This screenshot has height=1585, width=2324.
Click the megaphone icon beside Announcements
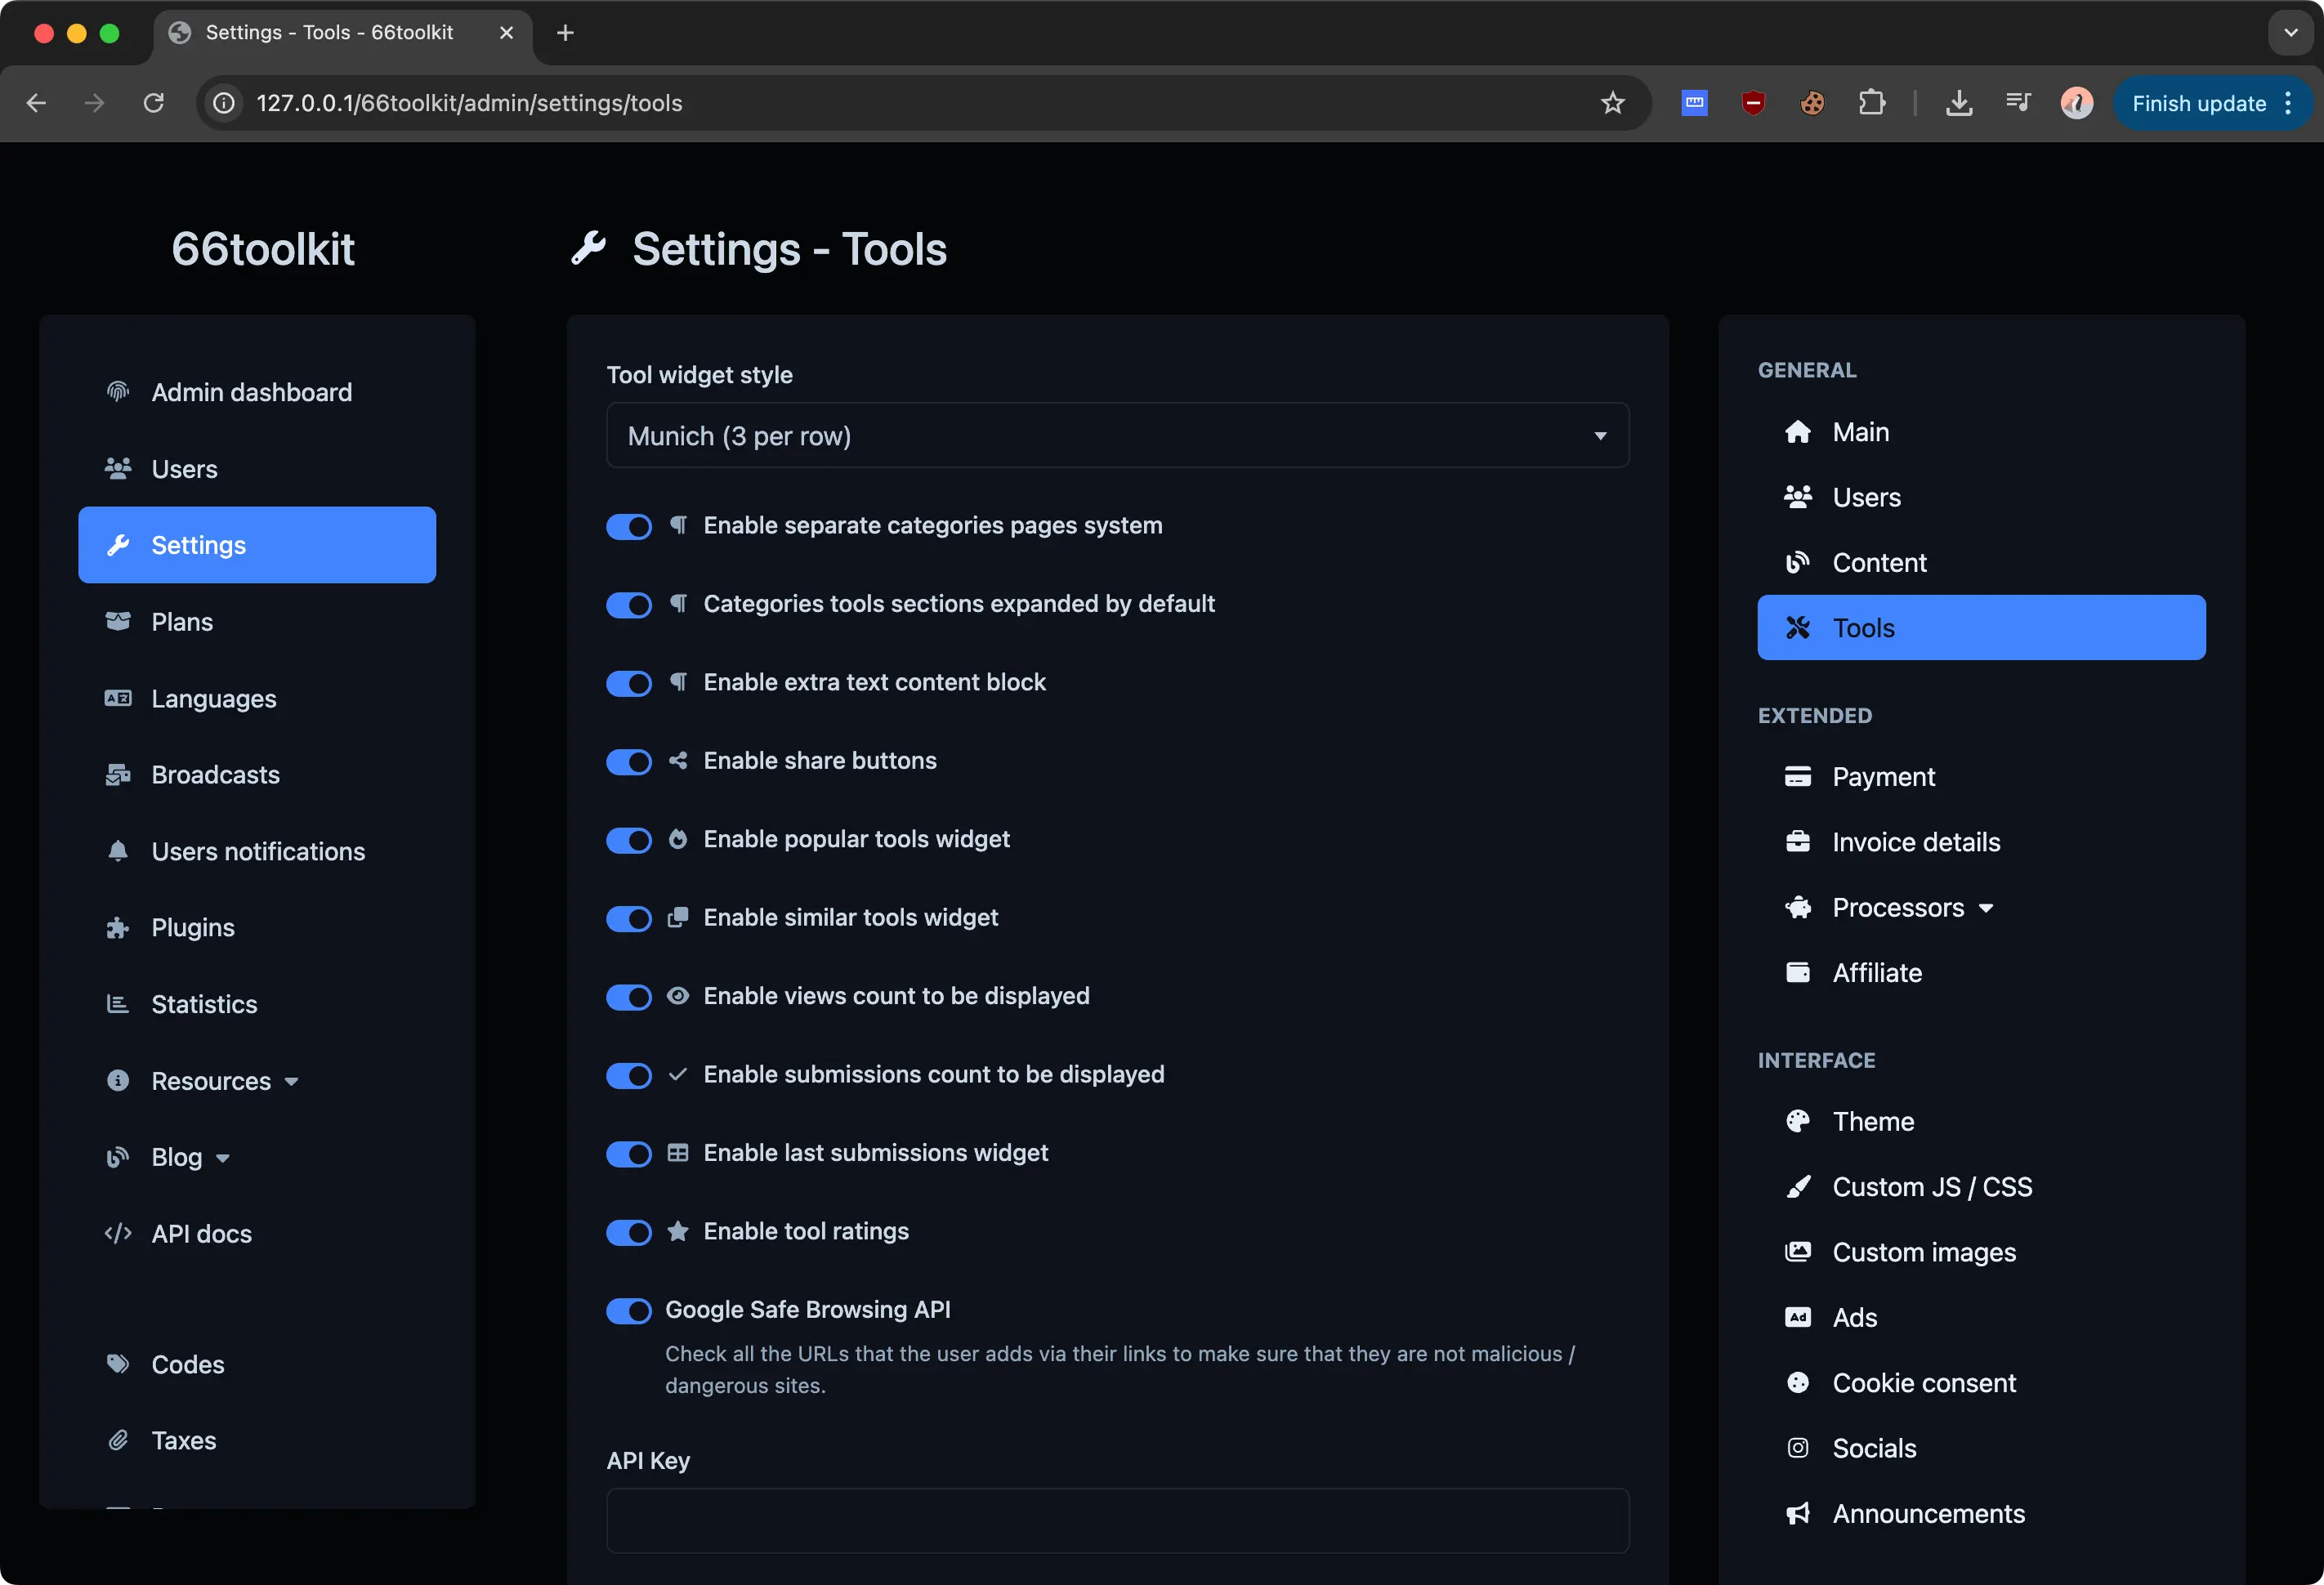[x=1798, y=1514]
